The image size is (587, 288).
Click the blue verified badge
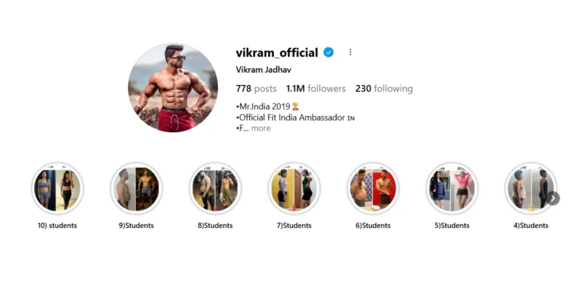328,53
